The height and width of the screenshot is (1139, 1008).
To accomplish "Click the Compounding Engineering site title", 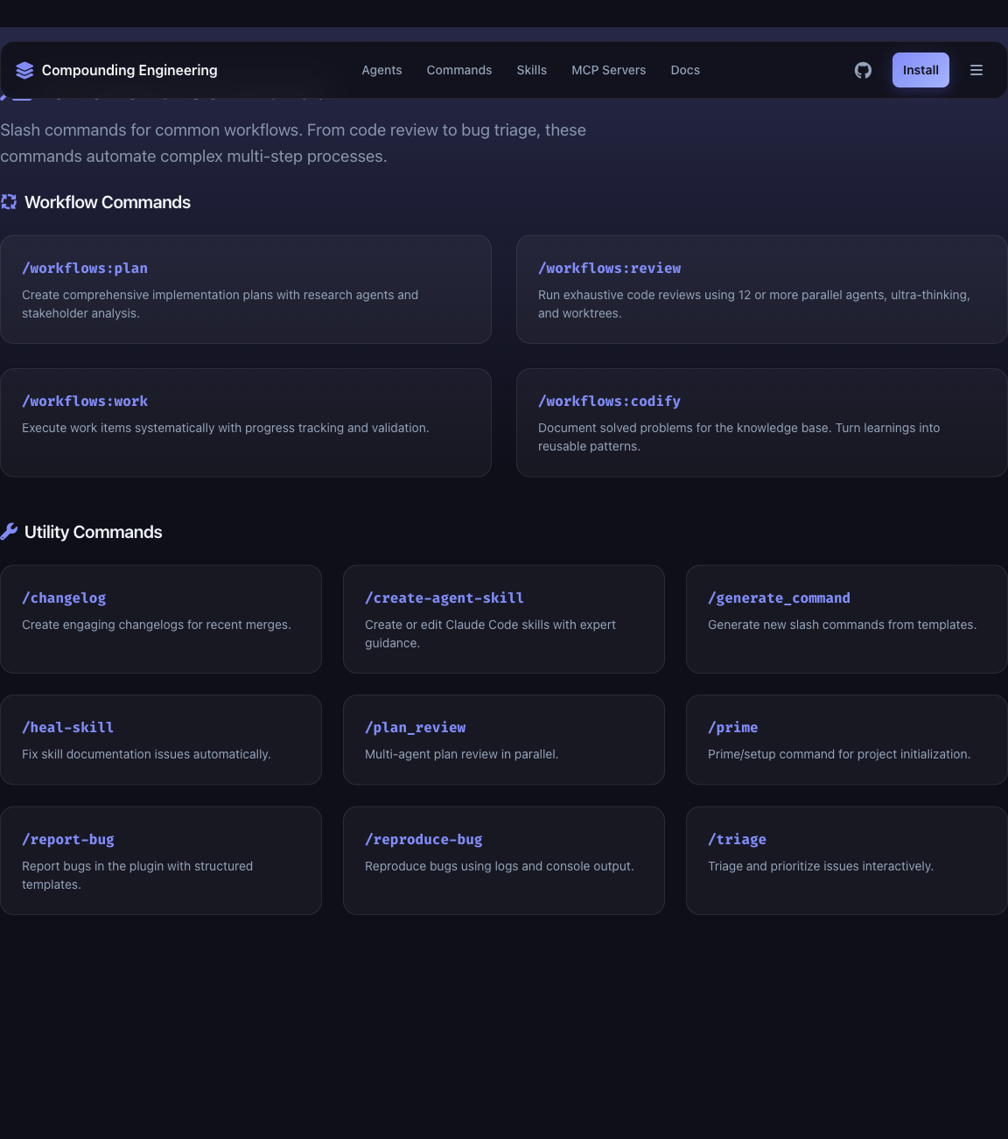I will click(x=129, y=70).
